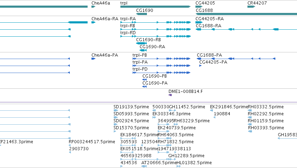
Task: Click transcript label trpl-RA
Action: click(128, 19)
